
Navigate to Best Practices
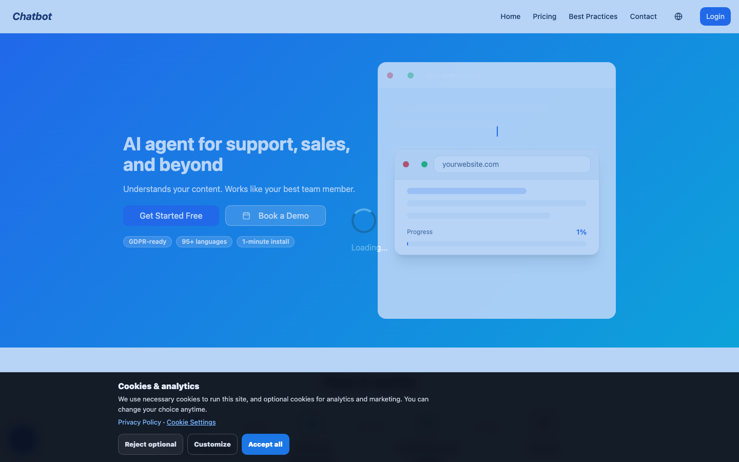coord(593,16)
